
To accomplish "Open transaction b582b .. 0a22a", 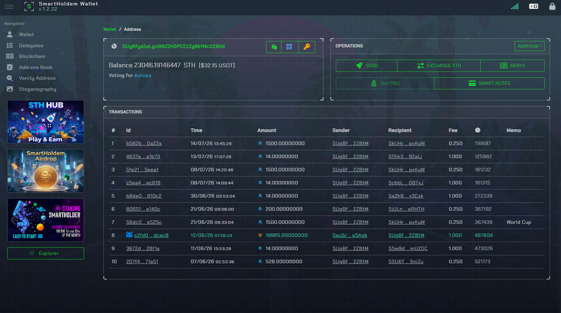I will (x=144, y=143).
